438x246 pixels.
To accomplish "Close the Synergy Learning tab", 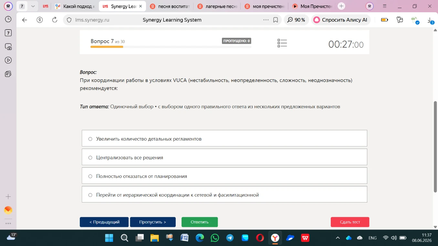I will (x=141, y=6).
